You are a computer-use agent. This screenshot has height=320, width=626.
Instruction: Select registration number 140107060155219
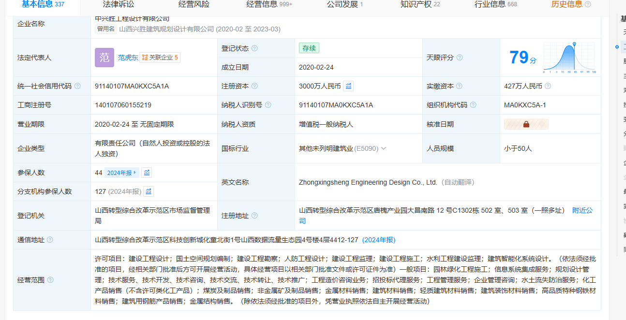tap(123, 105)
